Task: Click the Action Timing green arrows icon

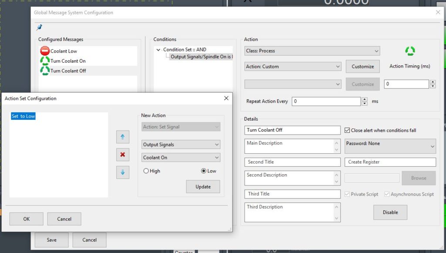Action: 410,51
